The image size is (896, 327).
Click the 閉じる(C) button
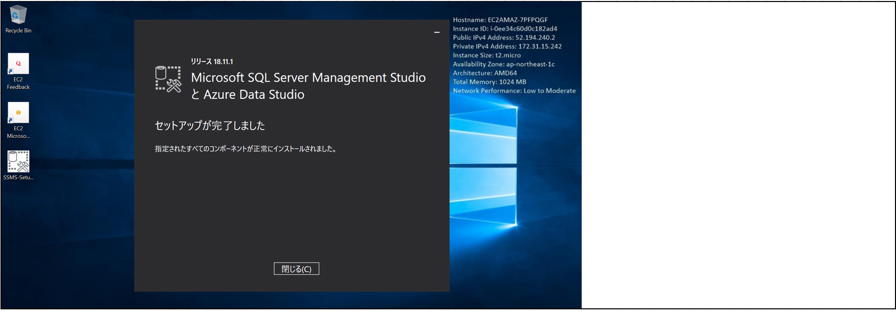click(x=297, y=269)
